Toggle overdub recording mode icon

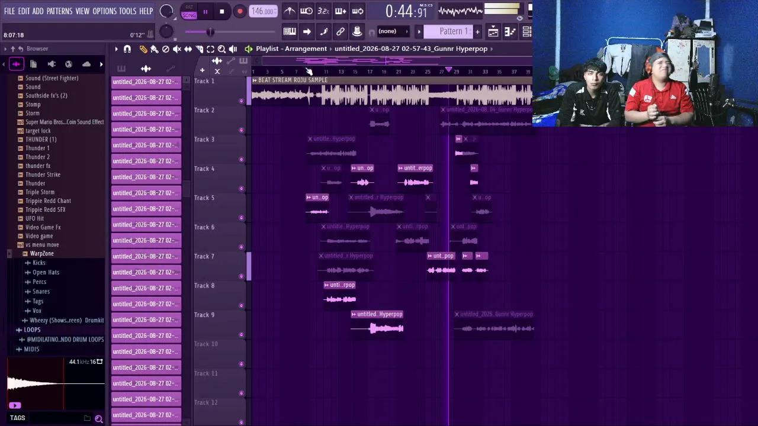tap(341, 11)
